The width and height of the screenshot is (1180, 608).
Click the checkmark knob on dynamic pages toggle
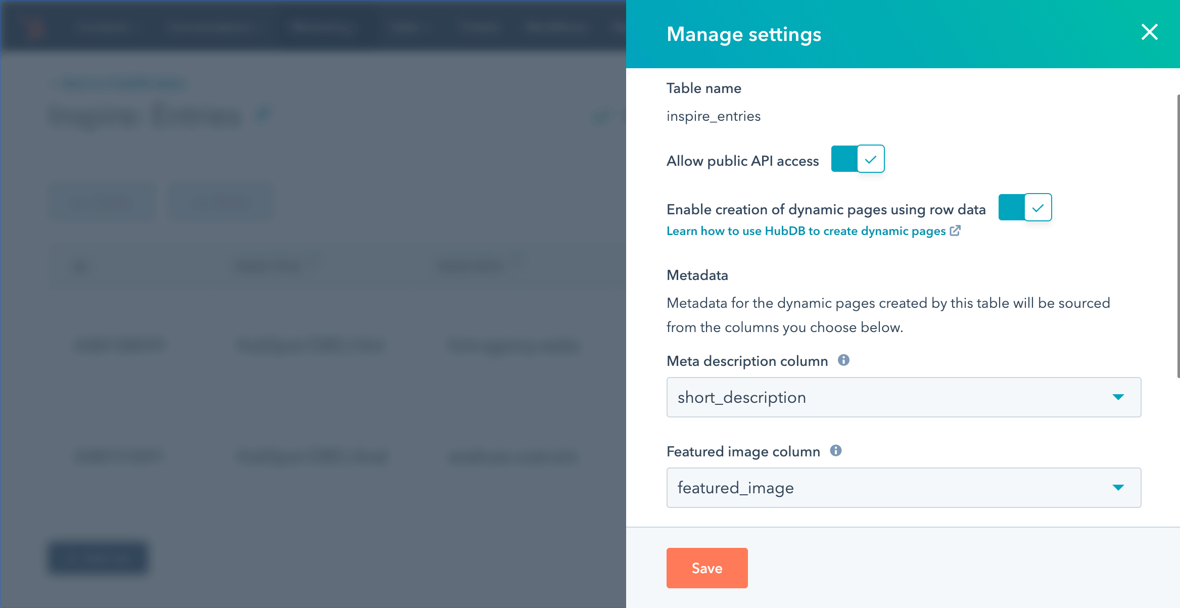pyautogui.click(x=1038, y=208)
